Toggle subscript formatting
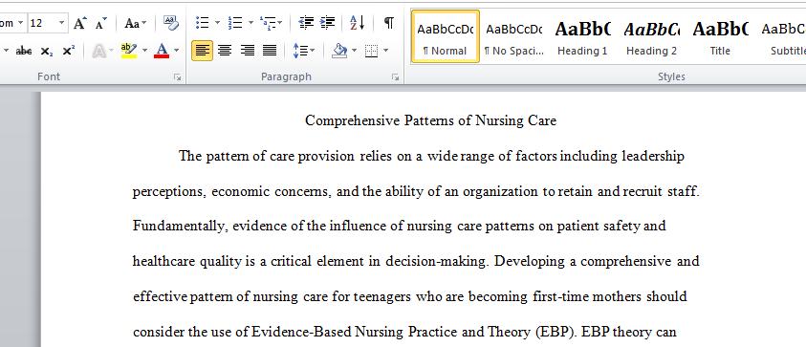Viewport: 806px width, 347px height. (47, 51)
